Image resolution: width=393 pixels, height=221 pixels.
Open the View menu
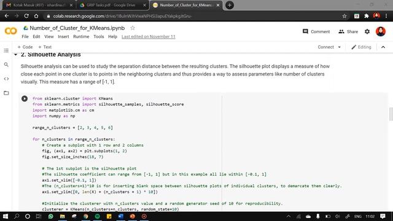49,37
